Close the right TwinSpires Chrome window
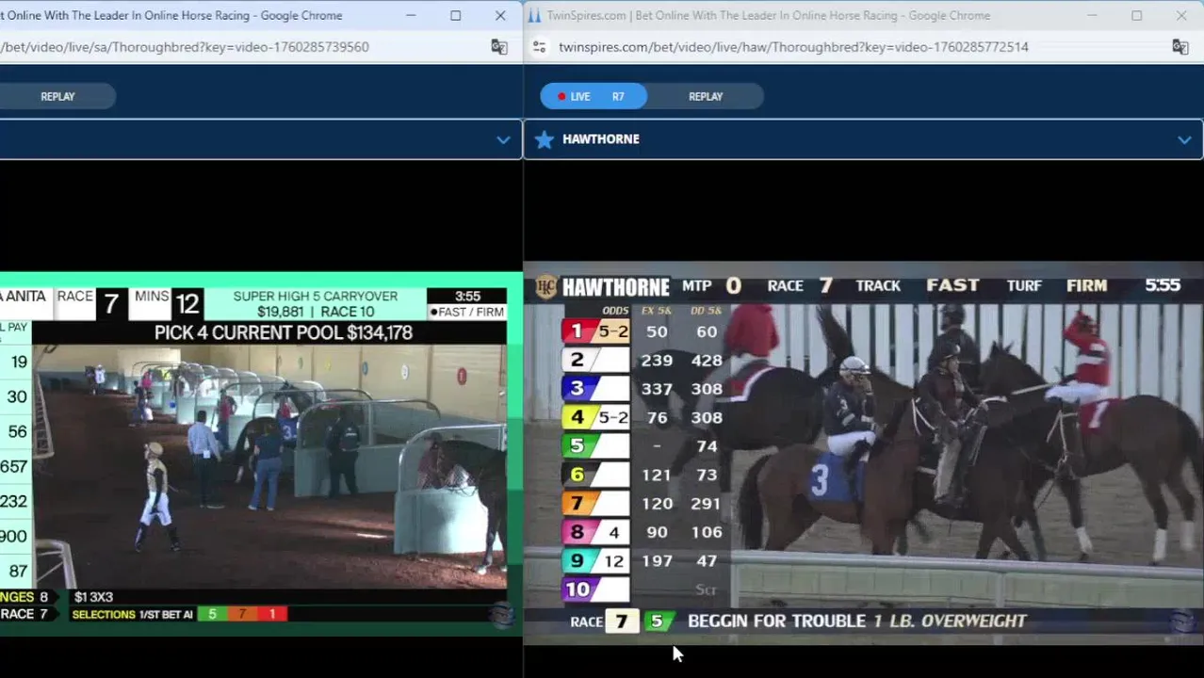Image resolution: width=1204 pixels, height=678 pixels. pos(1181,15)
